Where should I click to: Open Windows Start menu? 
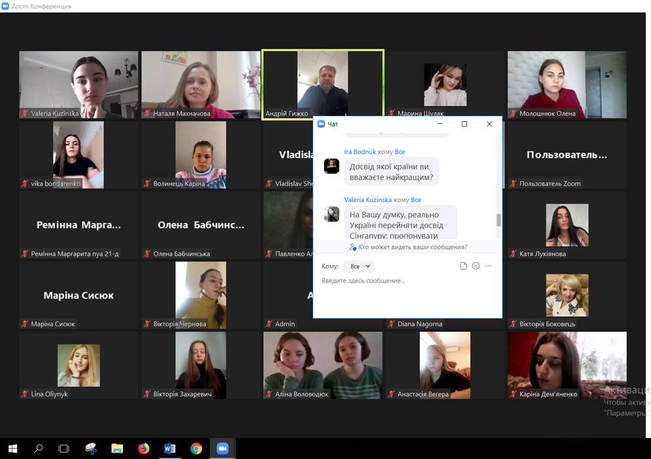pos(12,449)
